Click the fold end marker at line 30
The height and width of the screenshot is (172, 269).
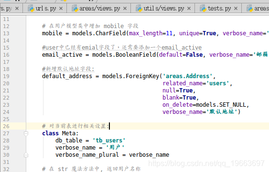tap(26, 155)
